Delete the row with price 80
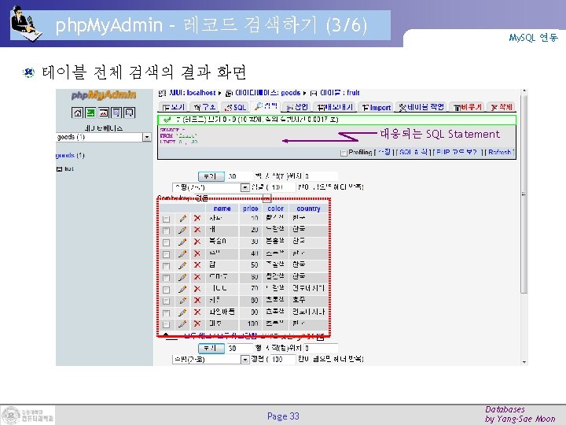This screenshot has height=425, width=566. [197, 301]
